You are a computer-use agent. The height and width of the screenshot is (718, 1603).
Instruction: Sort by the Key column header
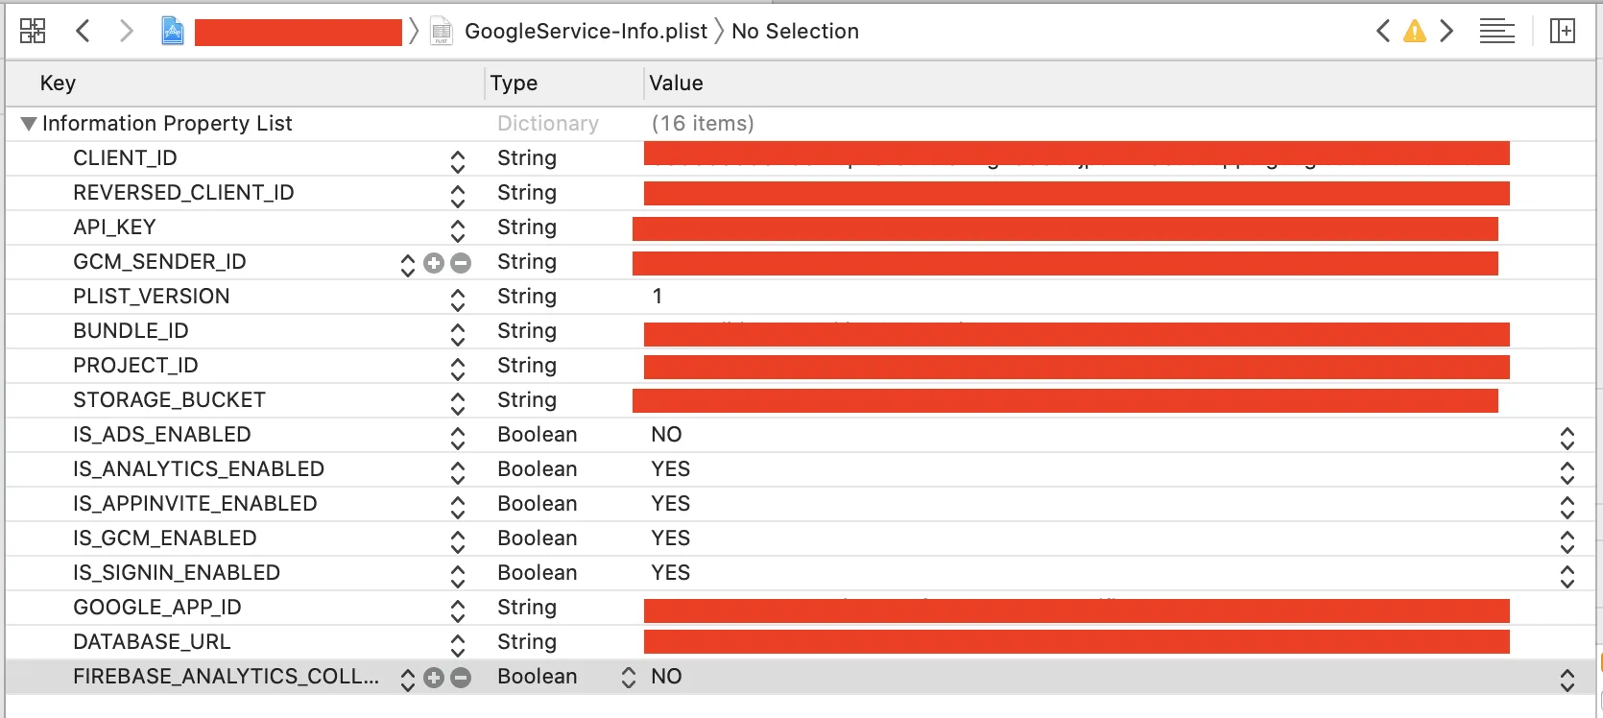(58, 84)
